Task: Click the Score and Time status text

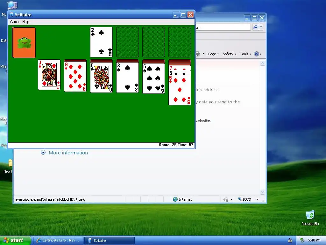Action: 176,145
